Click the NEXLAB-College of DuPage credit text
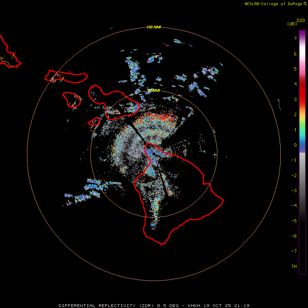The image size is (308, 308). [x=275, y=4]
